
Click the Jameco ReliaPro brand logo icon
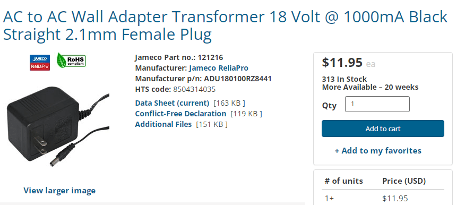[40, 62]
